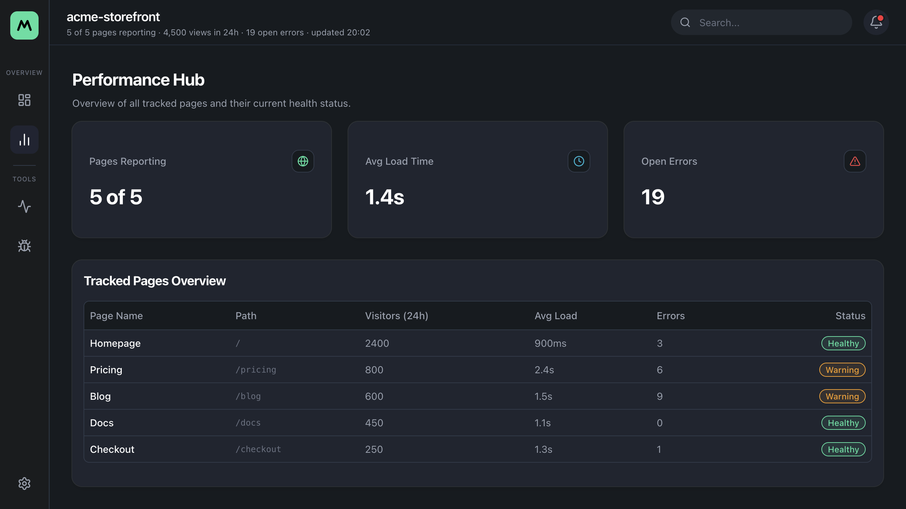Select the Homepage row name

[115, 343]
